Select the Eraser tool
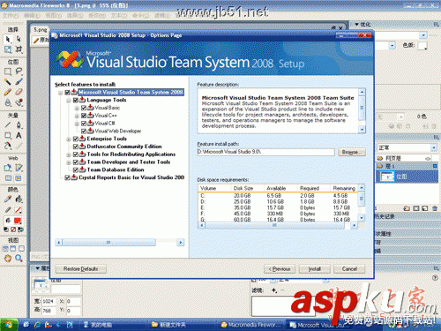Screen dimensions: 441x331 [19, 92]
